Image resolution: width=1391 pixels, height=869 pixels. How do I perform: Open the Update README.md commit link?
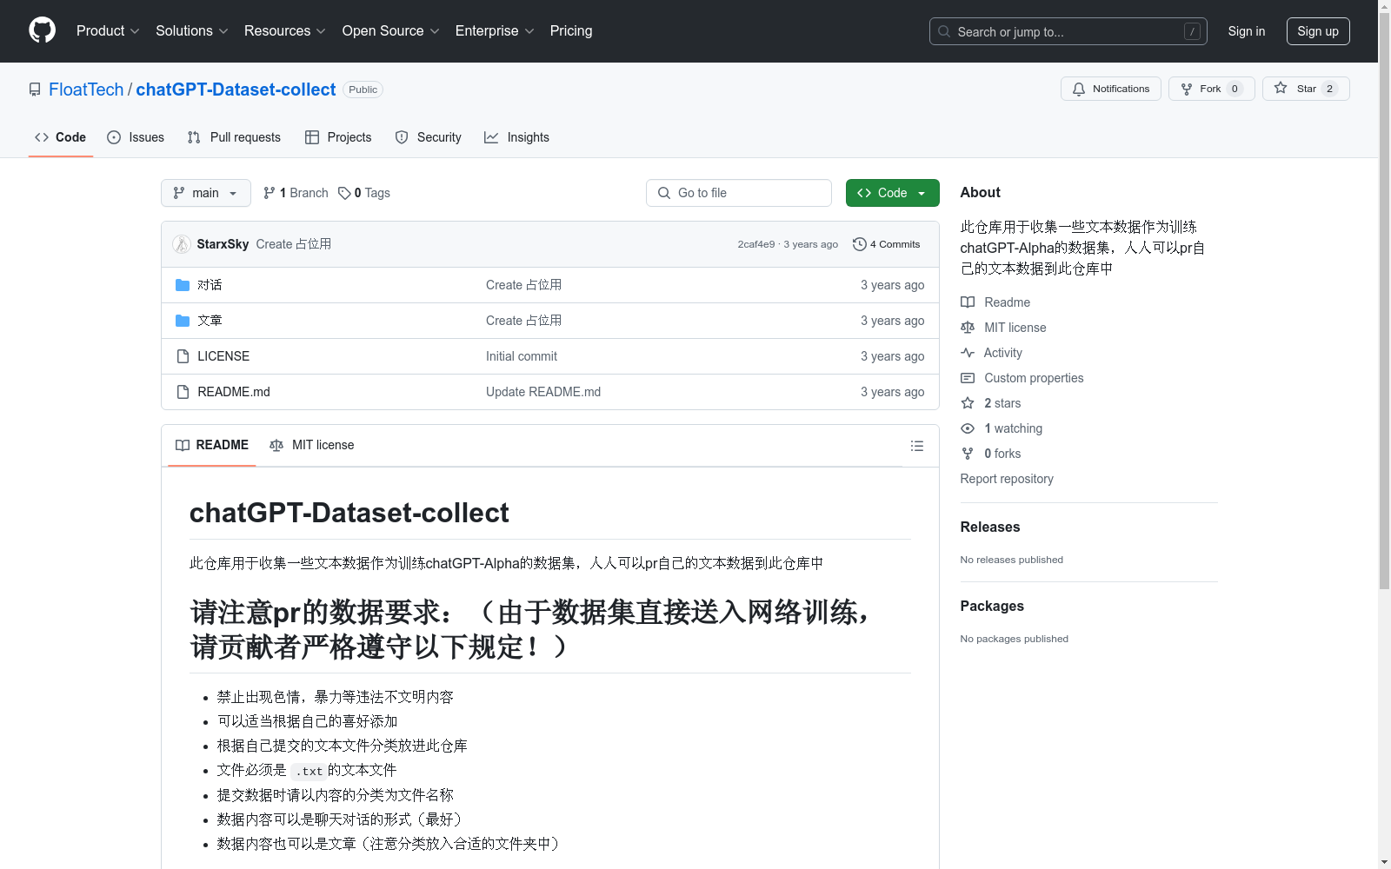(x=543, y=392)
